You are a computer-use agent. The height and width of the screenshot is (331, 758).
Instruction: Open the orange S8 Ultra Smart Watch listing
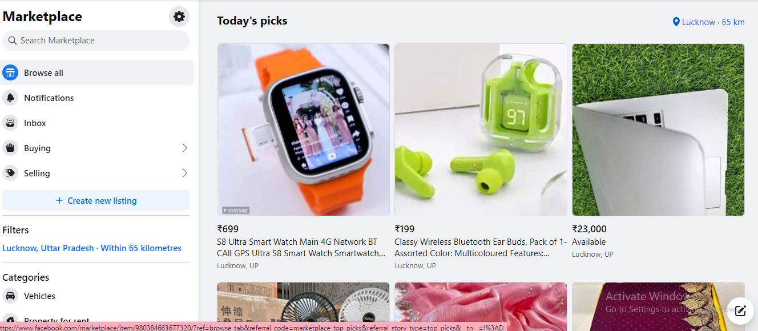pos(303,130)
